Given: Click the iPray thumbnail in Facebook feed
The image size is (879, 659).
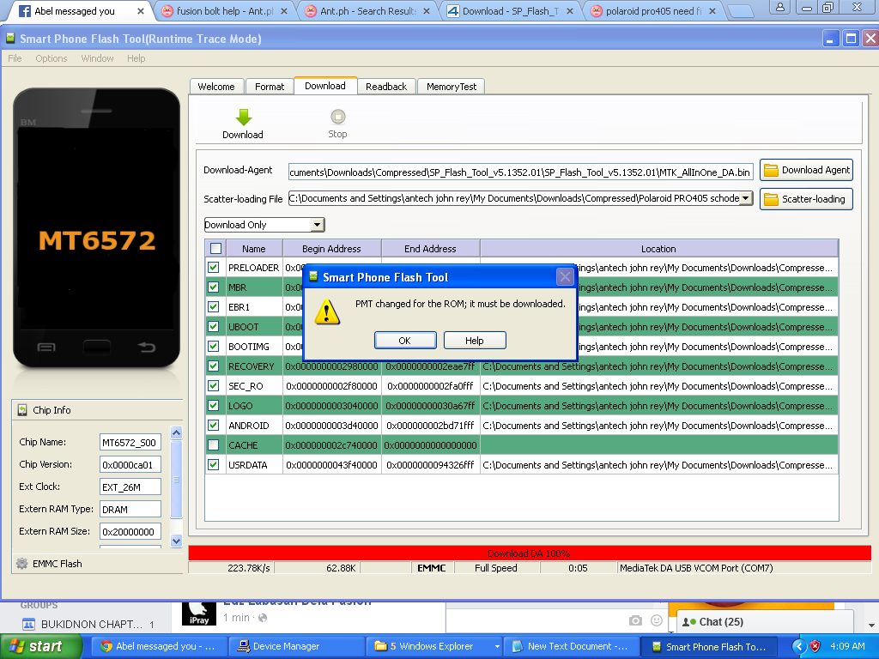Looking at the screenshot, I should (199, 614).
